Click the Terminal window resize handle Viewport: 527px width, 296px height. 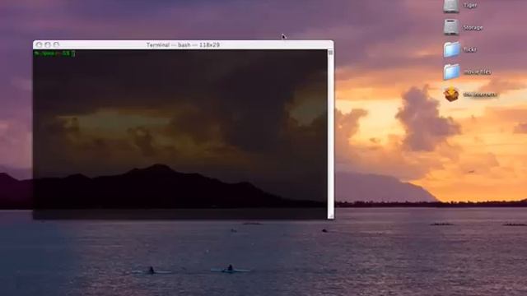pos(331,215)
